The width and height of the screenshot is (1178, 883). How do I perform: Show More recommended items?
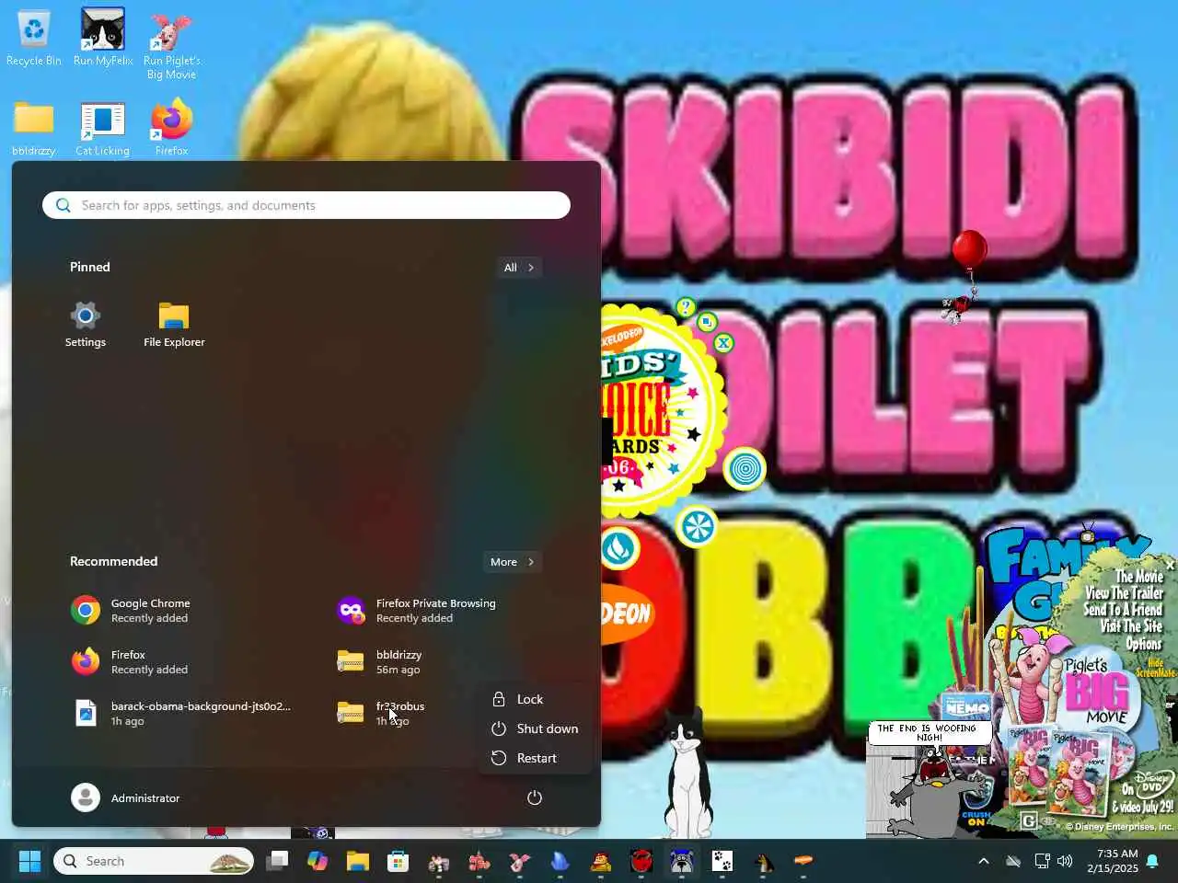click(513, 562)
